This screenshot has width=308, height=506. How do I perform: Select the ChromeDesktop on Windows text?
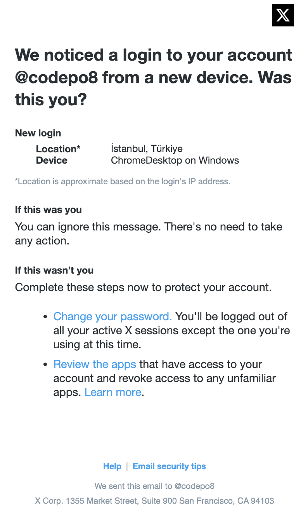175,160
